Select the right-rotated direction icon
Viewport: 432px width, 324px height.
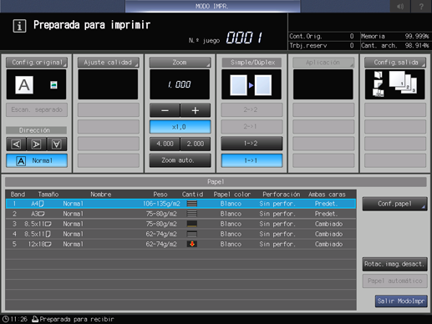pos(36,144)
